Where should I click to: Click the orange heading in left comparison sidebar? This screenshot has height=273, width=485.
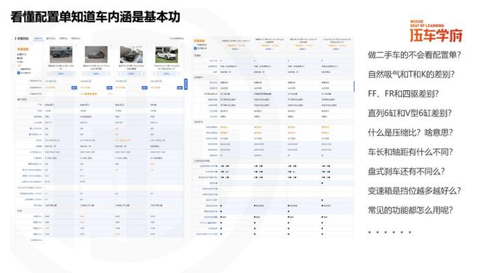point(23,49)
